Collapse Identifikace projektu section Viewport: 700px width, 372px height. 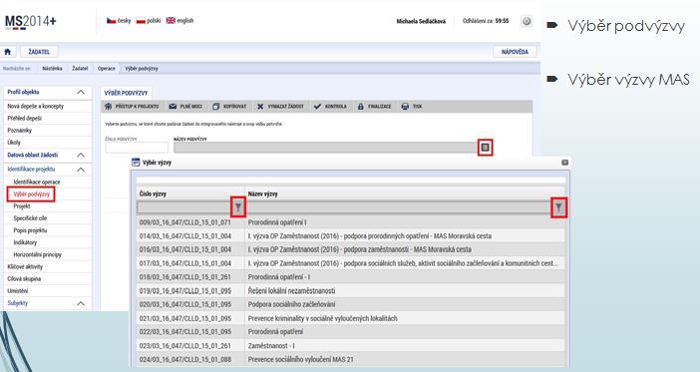81,170
